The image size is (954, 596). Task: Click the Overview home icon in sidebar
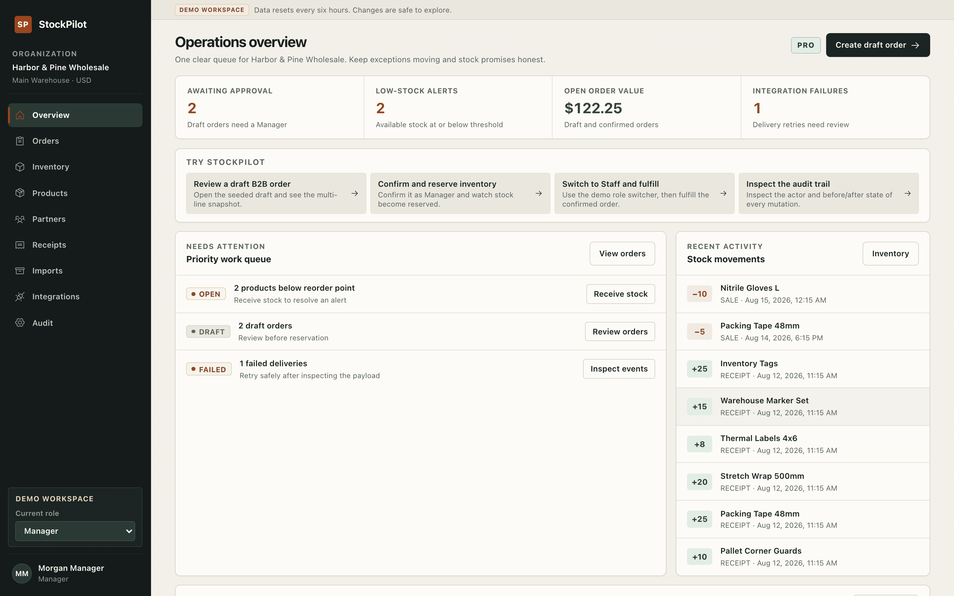point(20,115)
